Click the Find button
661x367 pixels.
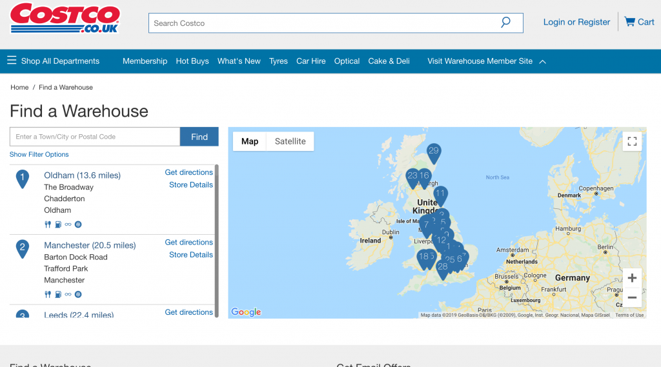[x=199, y=137]
